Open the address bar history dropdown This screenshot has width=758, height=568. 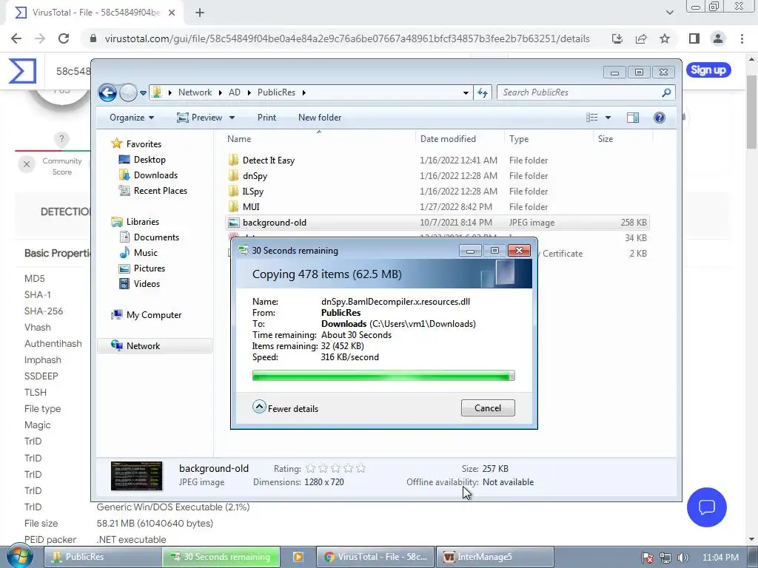pyautogui.click(x=466, y=92)
